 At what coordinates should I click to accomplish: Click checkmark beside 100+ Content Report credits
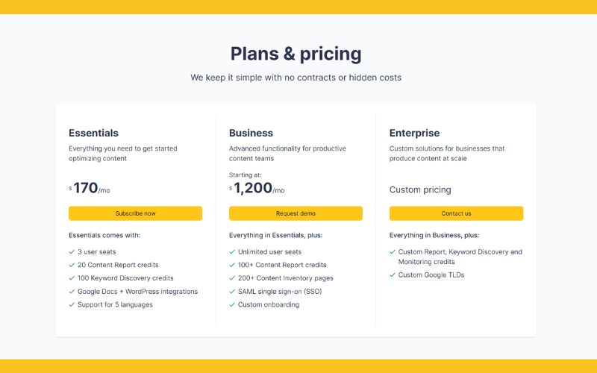pyautogui.click(x=232, y=265)
